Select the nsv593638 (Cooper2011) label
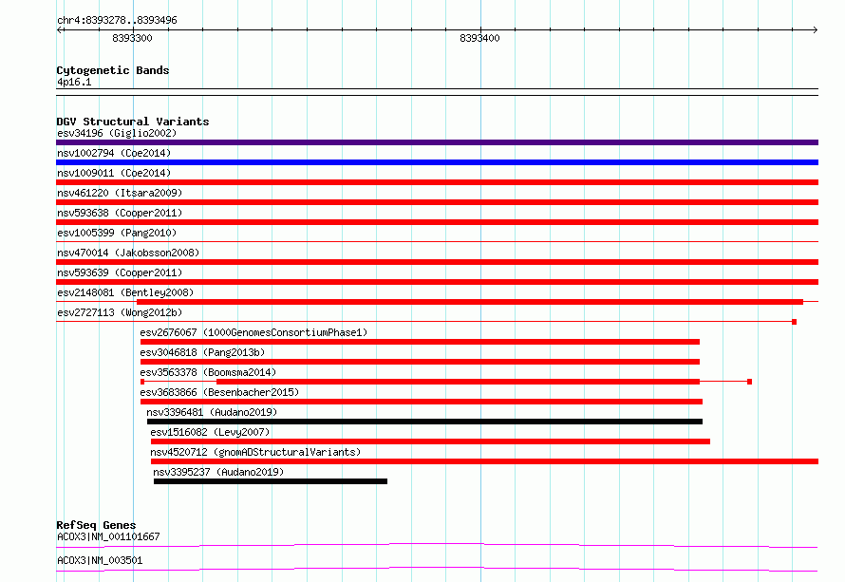The image size is (845, 582). (120, 213)
